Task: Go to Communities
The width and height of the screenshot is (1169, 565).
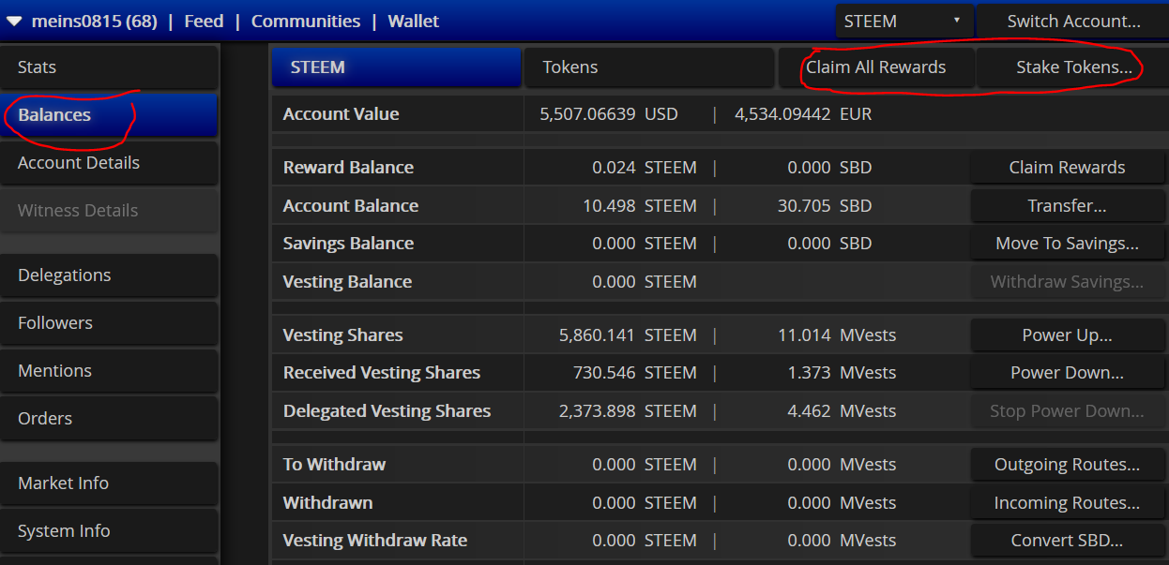Action: [x=306, y=21]
